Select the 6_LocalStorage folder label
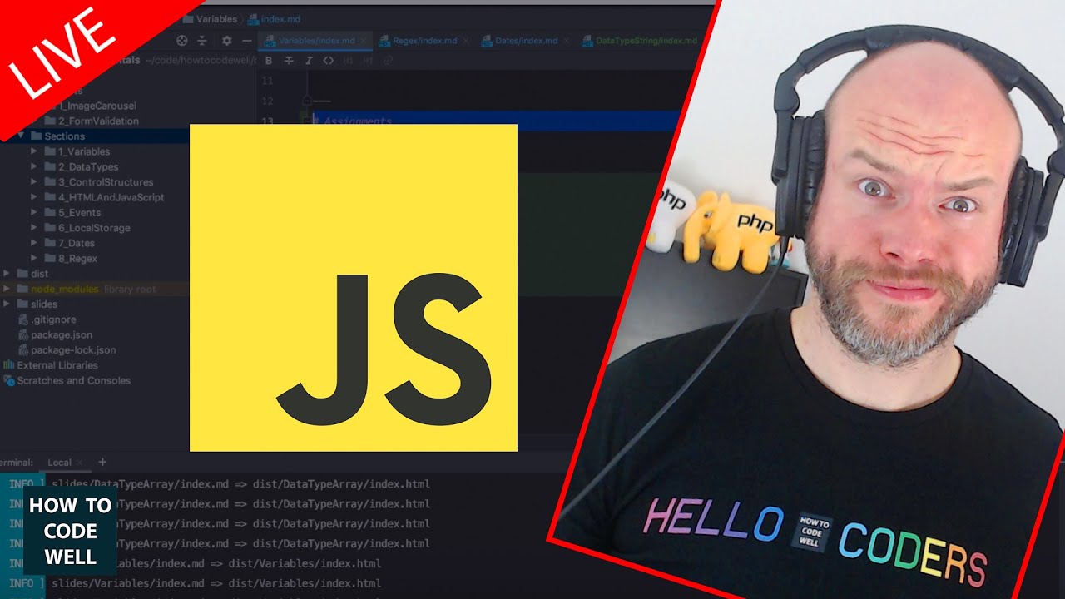Screen dimensions: 1065x599 (93, 227)
